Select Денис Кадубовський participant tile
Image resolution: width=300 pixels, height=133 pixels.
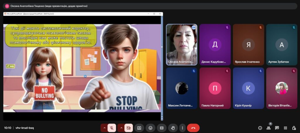pos(215,45)
